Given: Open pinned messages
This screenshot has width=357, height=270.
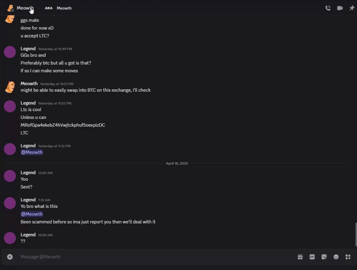Looking at the screenshot, I should click(352, 8).
